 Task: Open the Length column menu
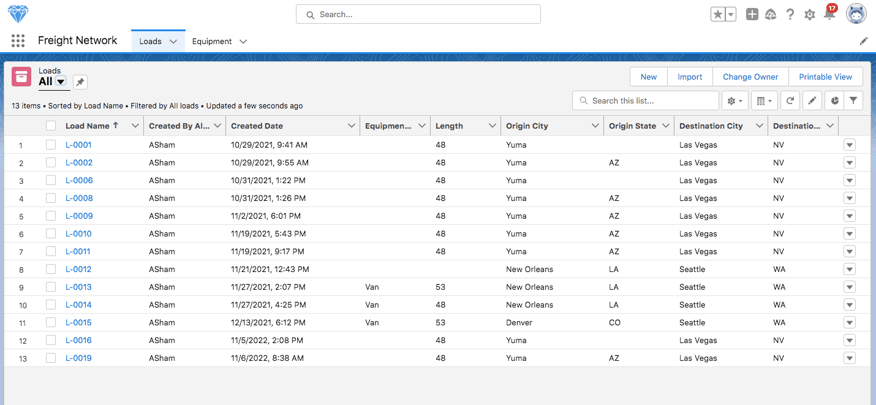click(493, 126)
